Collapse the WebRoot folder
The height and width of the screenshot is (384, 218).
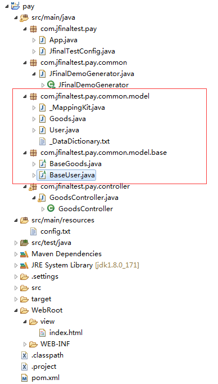point(16,311)
